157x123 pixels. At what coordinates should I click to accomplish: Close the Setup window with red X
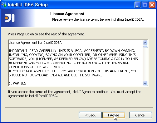click(x=152, y=5)
